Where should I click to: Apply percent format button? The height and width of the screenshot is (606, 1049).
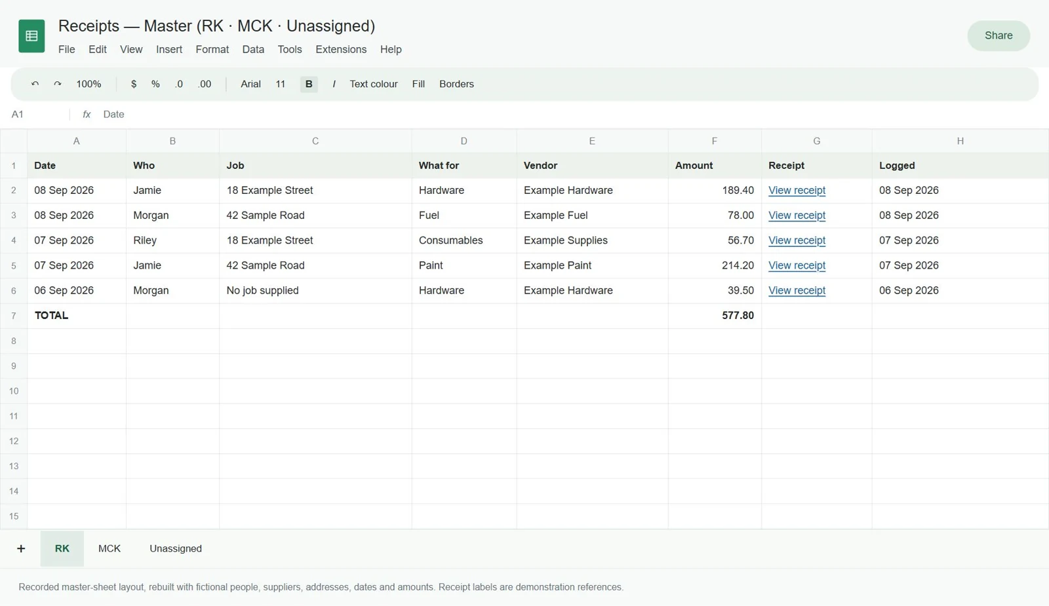[155, 84]
